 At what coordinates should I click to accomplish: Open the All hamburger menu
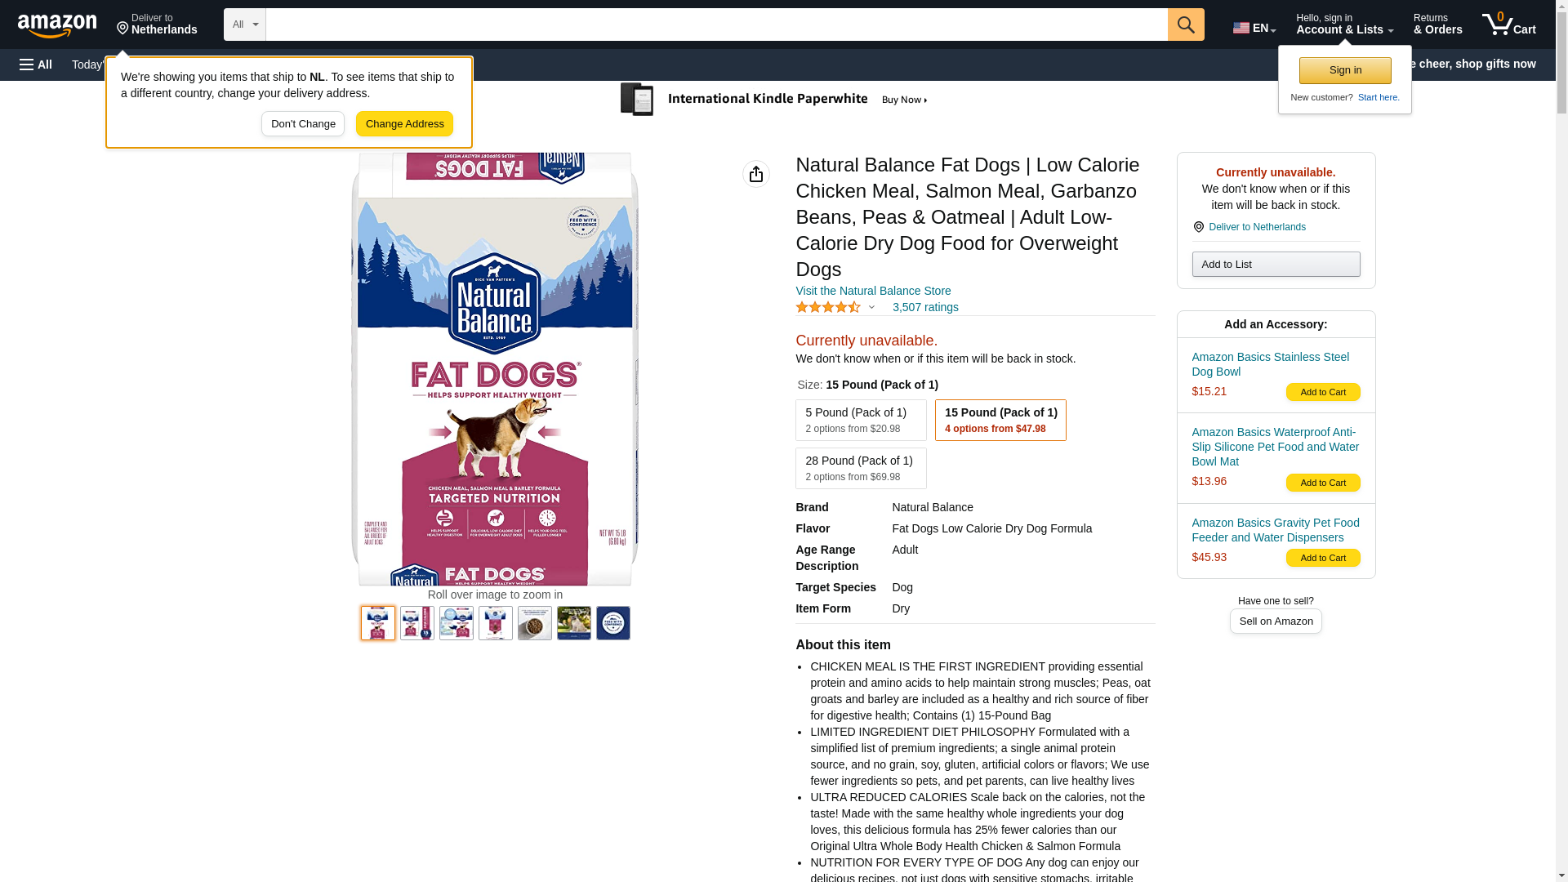click(x=36, y=65)
